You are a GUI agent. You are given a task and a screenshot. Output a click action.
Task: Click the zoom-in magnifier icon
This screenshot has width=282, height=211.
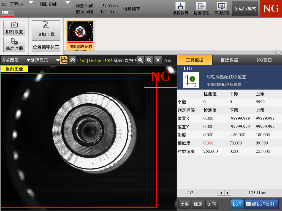click(x=149, y=60)
